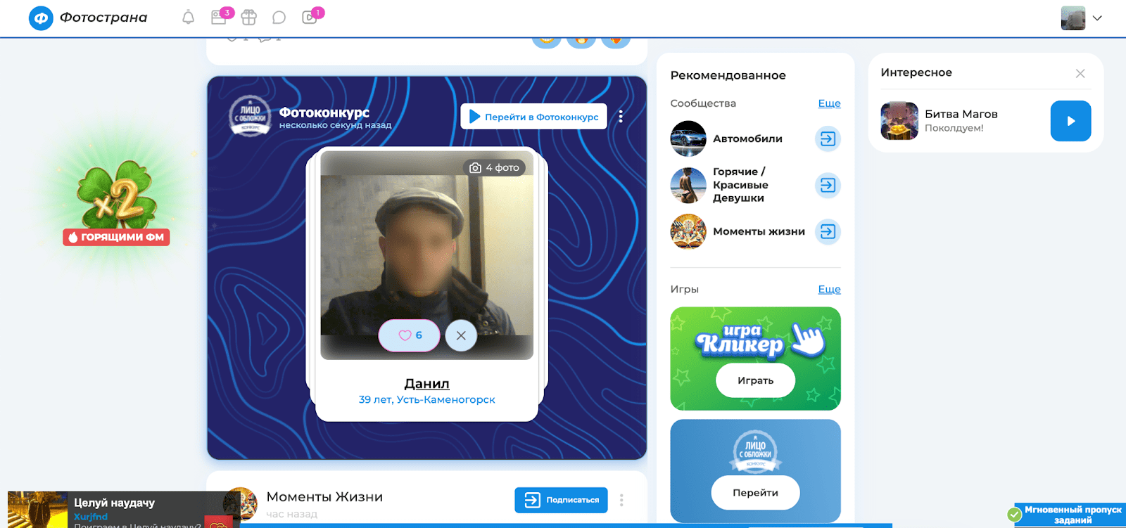
Task: Open Моменты Жизни post title
Action: point(324,497)
